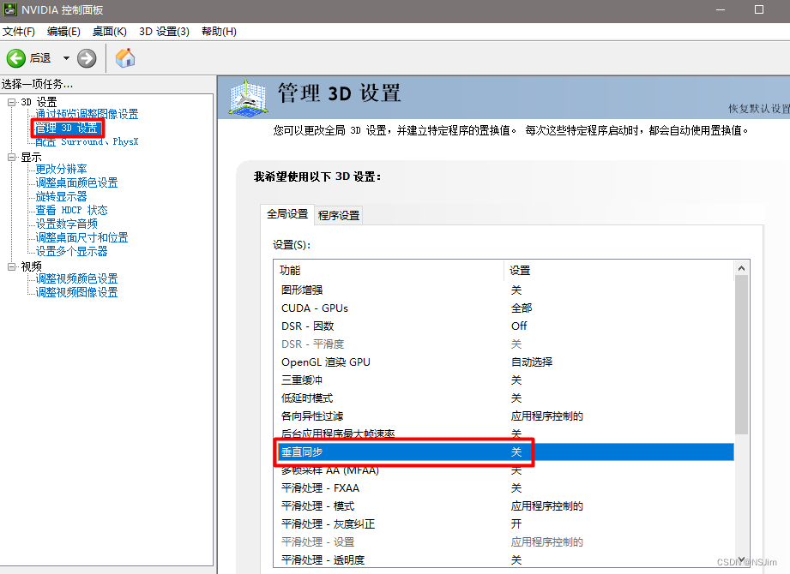Viewport: 790px width, 574px height.
Task: Click the green Back arrow icon
Action: (16, 58)
